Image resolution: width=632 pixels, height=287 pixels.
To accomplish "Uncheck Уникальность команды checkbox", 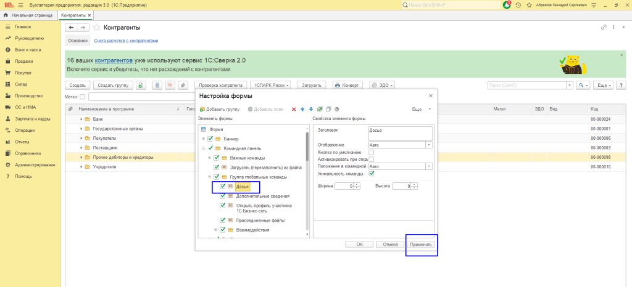I will pos(371,173).
